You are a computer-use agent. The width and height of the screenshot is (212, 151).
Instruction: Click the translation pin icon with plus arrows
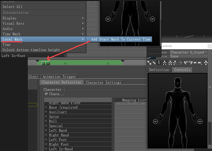(x=186, y=63)
